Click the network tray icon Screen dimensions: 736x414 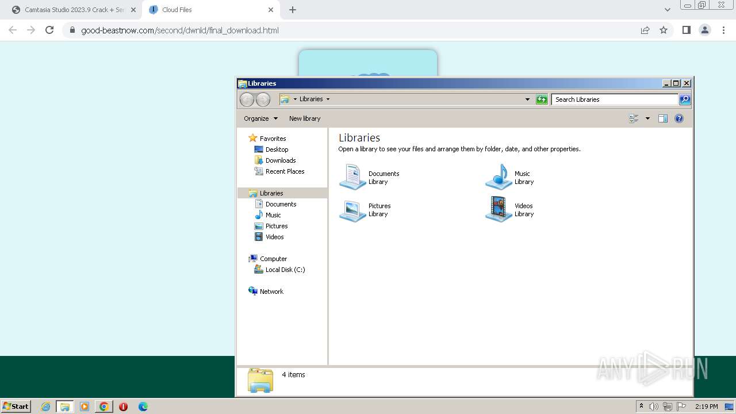(x=668, y=407)
